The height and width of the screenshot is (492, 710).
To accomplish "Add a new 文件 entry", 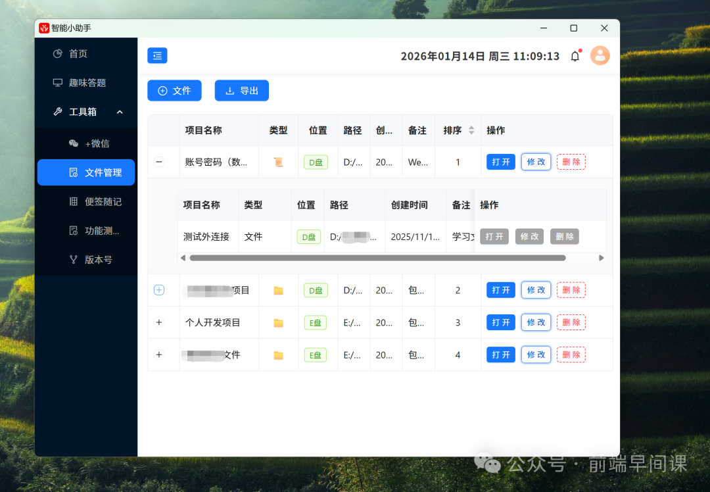I will [174, 91].
